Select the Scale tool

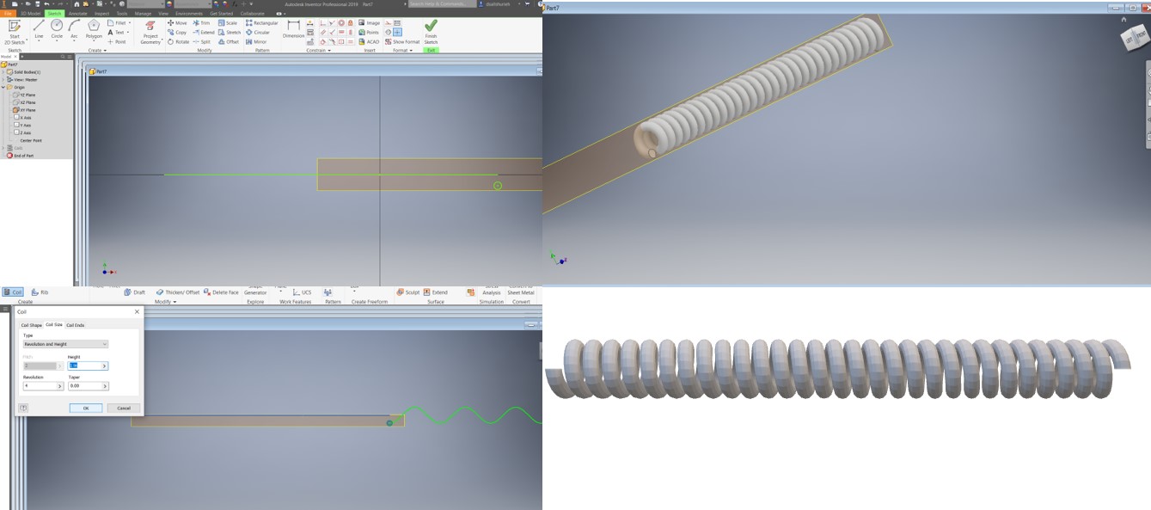[x=229, y=23]
